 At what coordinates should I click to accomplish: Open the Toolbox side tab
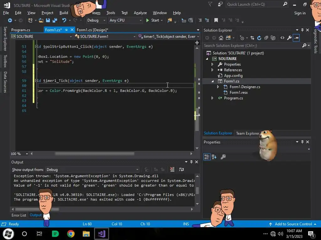pyautogui.click(x=5, y=61)
